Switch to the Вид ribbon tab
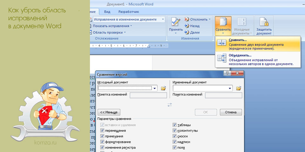This screenshot has height=152, width=305. point(107,12)
